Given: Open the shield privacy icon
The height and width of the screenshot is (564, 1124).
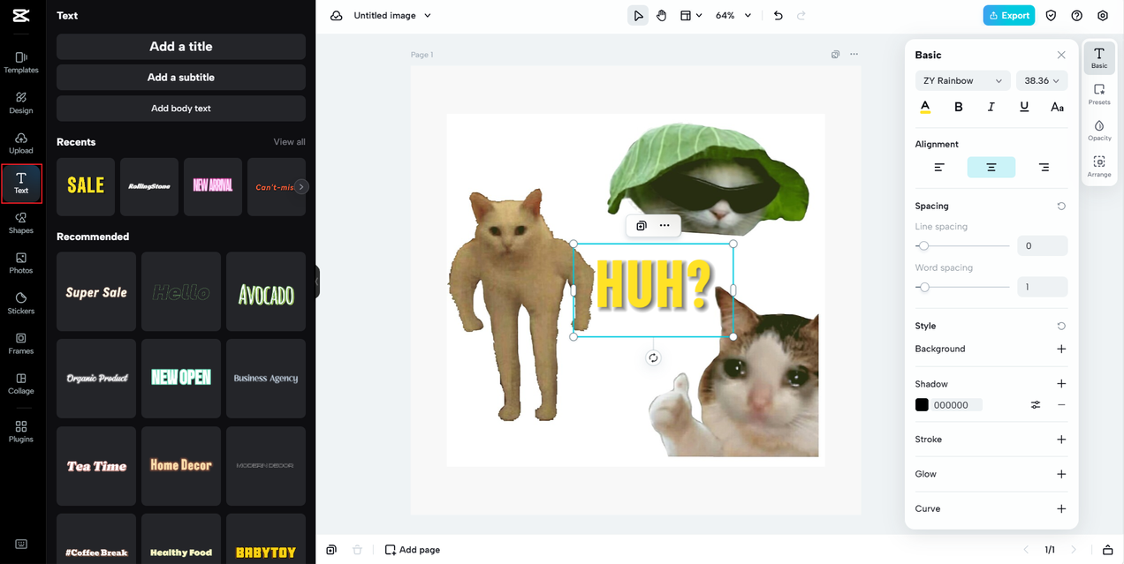Looking at the screenshot, I should 1051,16.
